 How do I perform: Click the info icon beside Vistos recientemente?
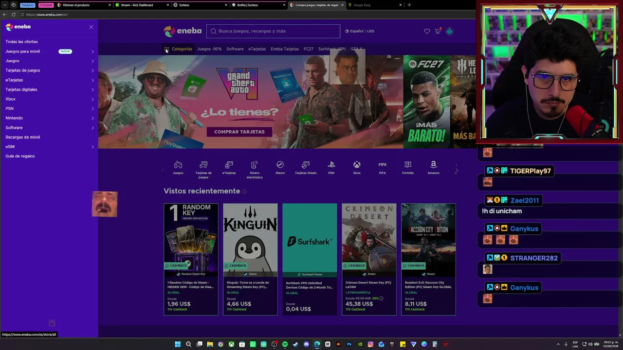(x=244, y=192)
